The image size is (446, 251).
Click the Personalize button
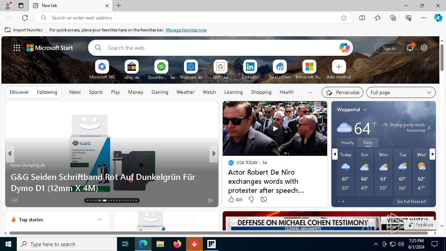point(343,92)
